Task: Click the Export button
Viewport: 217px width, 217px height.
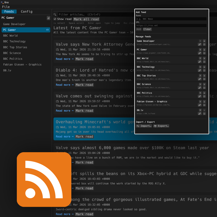Action: point(161,126)
